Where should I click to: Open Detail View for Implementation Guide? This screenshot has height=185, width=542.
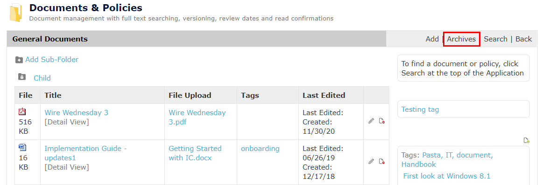(66, 167)
